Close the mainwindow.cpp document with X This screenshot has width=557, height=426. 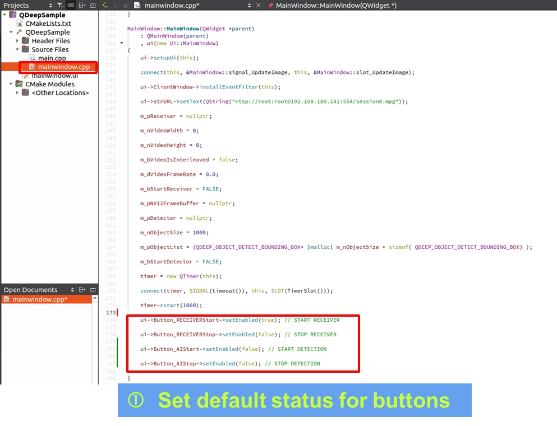pos(259,6)
